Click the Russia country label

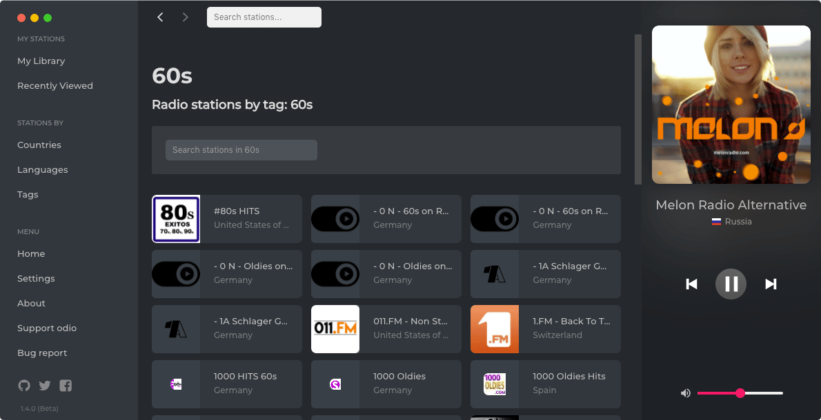point(738,222)
